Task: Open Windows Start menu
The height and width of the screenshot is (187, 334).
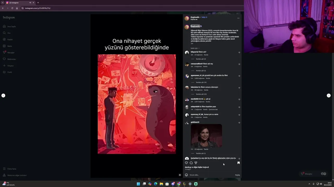Action: [138, 184]
